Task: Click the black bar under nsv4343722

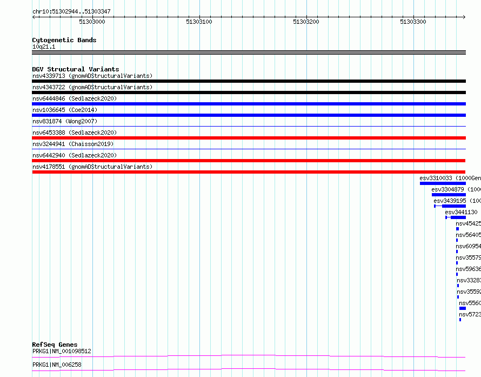Action: (249, 92)
